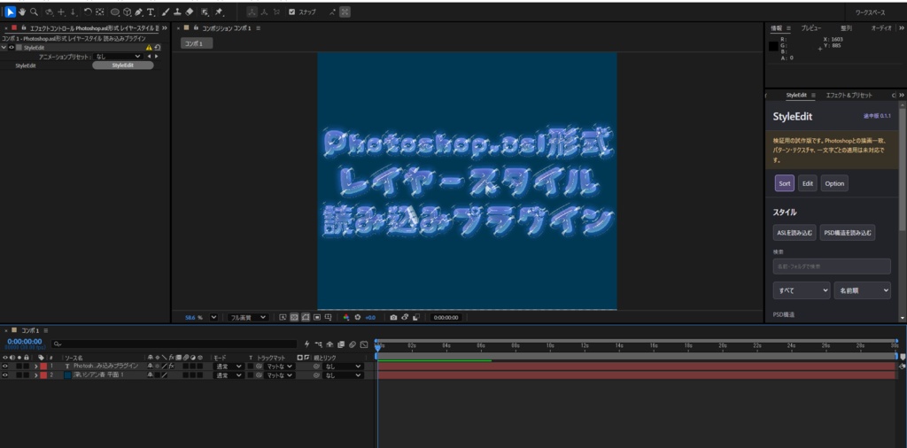Click the PSD構造を読み込む button
The width and height of the screenshot is (907, 448).
(848, 233)
